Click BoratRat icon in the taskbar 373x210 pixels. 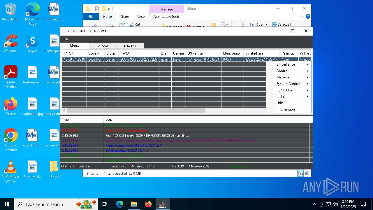pyautogui.click(x=162, y=204)
